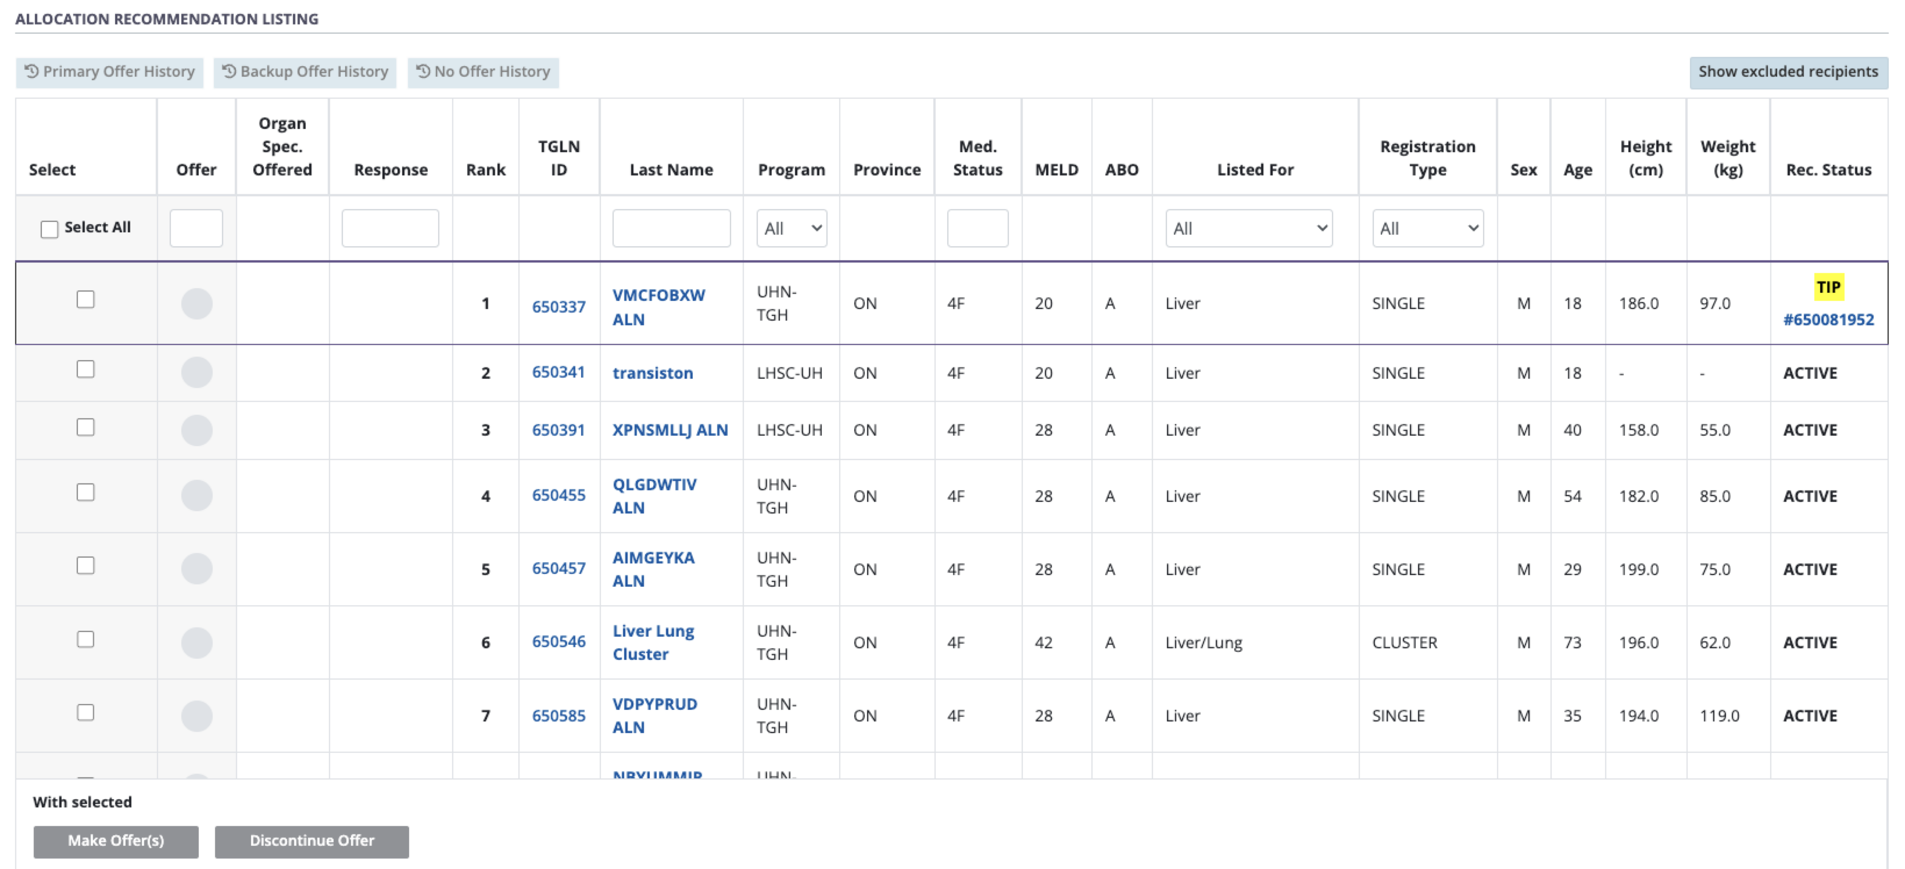Viewport: 1905px width, 869px height.
Task: Click offer status circle for Liver Lung Cluster
Action: pos(196,642)
